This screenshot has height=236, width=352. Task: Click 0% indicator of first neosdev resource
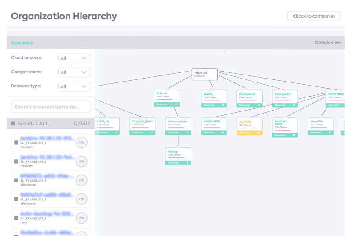click(x=81, y=143)
